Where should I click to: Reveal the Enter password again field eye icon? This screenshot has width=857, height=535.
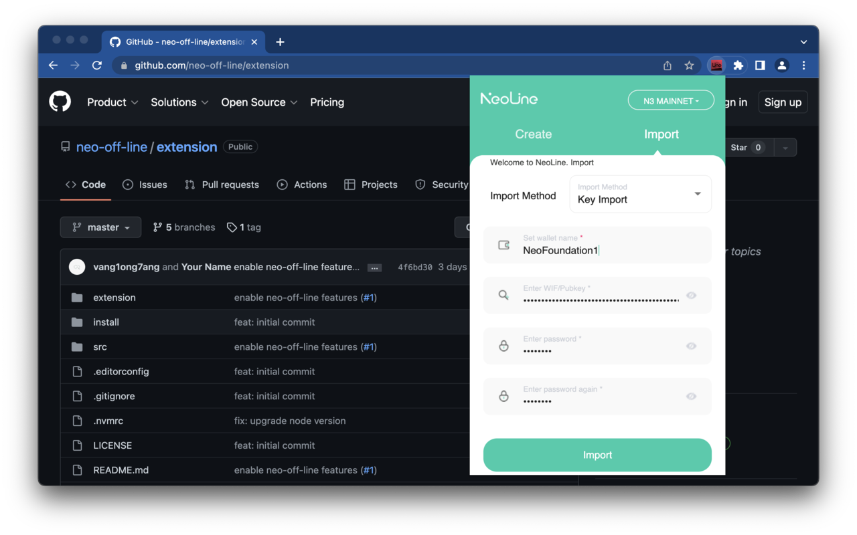tap(692, 397)
